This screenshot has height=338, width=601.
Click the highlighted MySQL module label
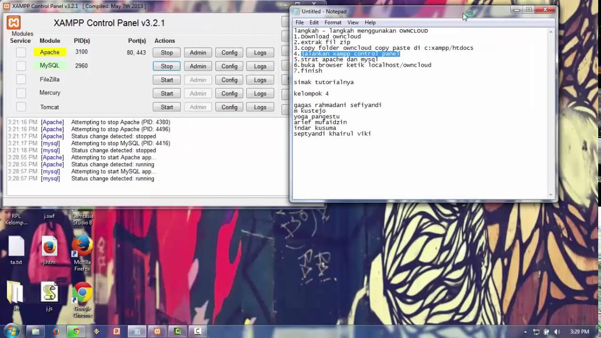tap(49, 66)
